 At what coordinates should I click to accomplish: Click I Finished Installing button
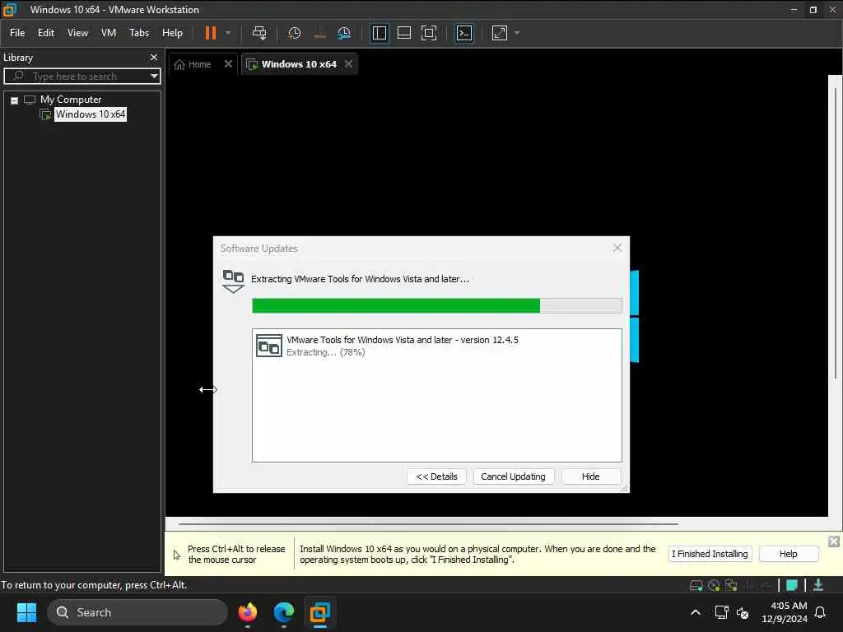point(710,554)
